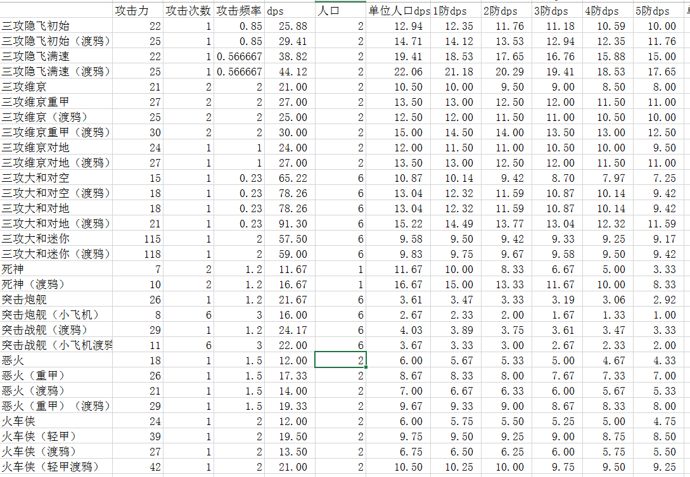Select the cell 三攻维京重甲（渡鸦）

[56, 132]
